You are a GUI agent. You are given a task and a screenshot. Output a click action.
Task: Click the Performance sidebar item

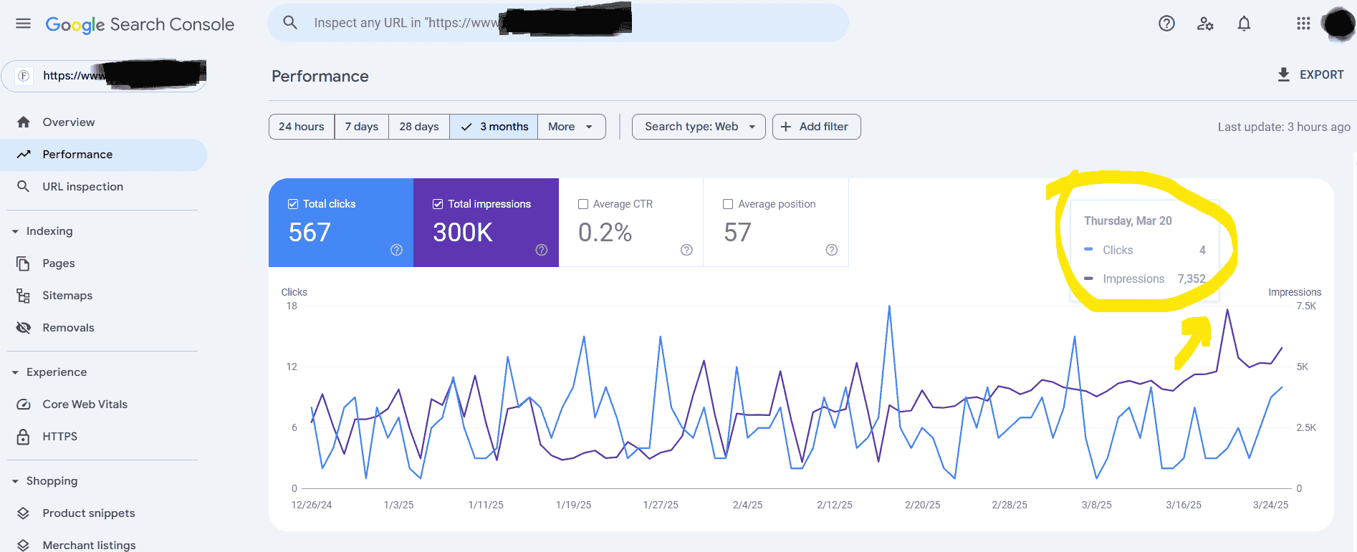pyautogui.click(x=103, y=155)
